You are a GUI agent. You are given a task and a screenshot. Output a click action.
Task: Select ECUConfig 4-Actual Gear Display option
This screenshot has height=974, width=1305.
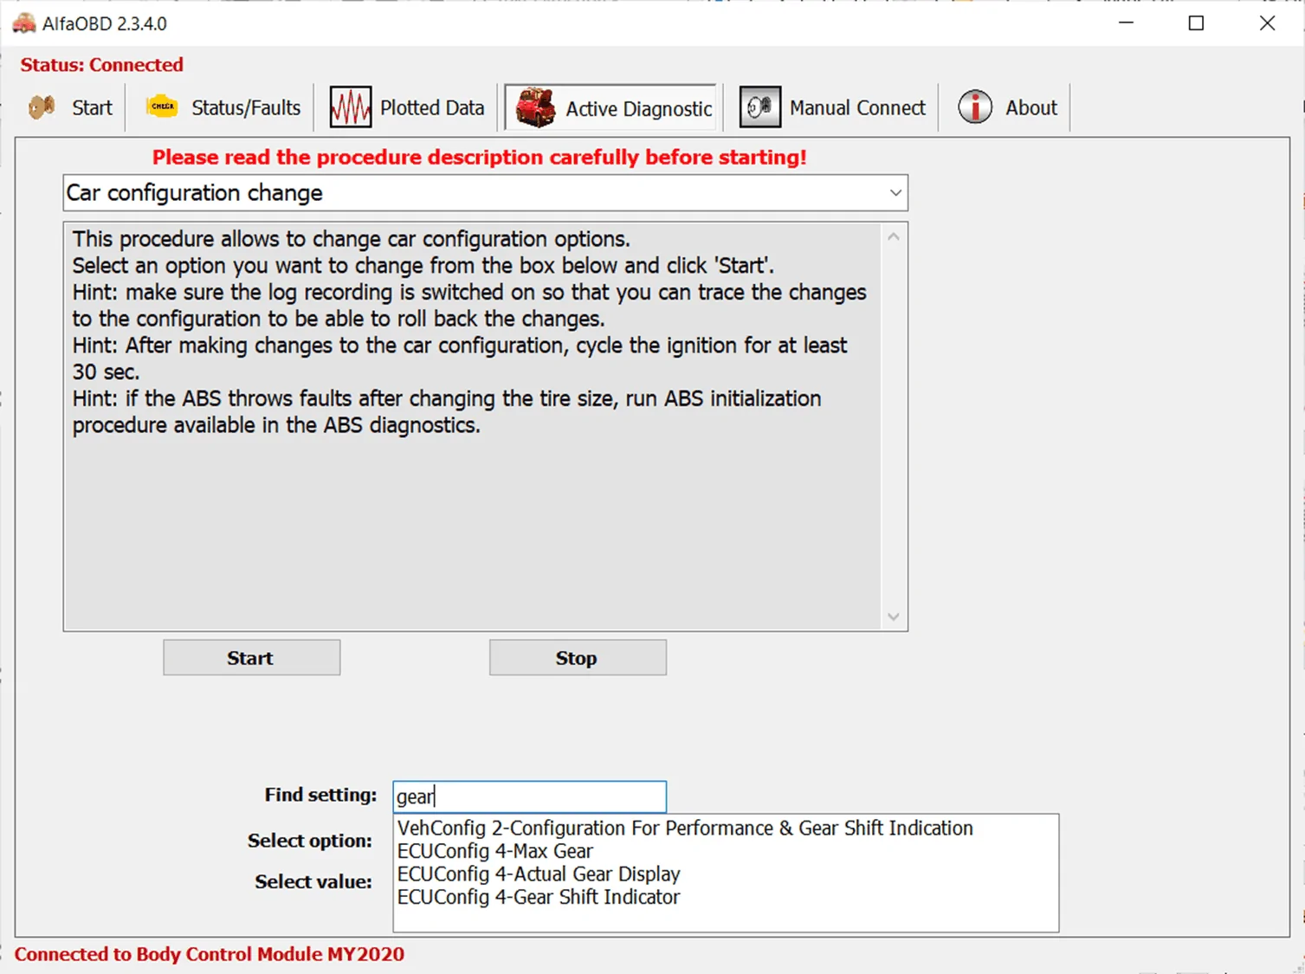pos(539,874)
